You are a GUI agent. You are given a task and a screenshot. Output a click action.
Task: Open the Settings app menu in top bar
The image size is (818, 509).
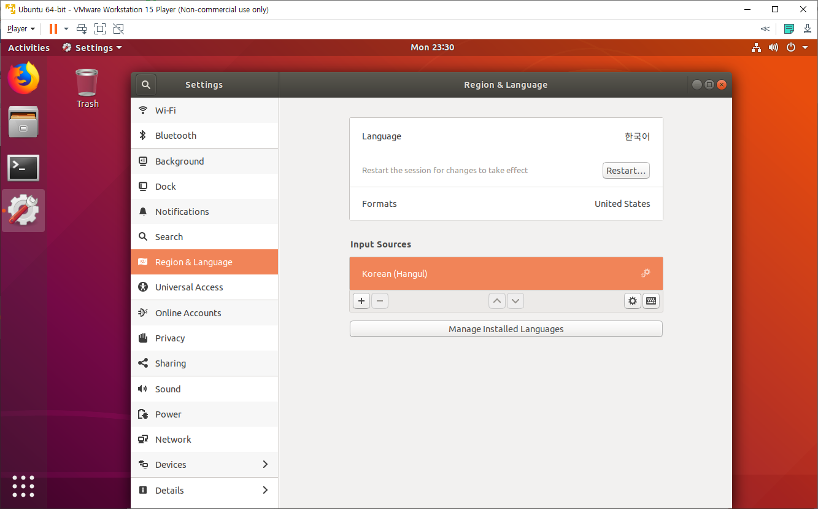pyautogui.click(x=92, y=47)
